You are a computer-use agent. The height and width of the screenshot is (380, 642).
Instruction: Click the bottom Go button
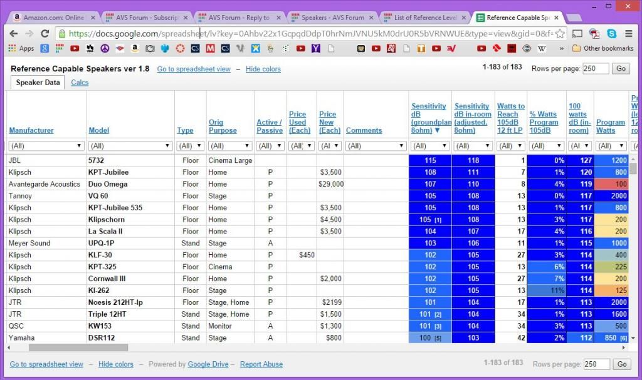click(622, 364)
